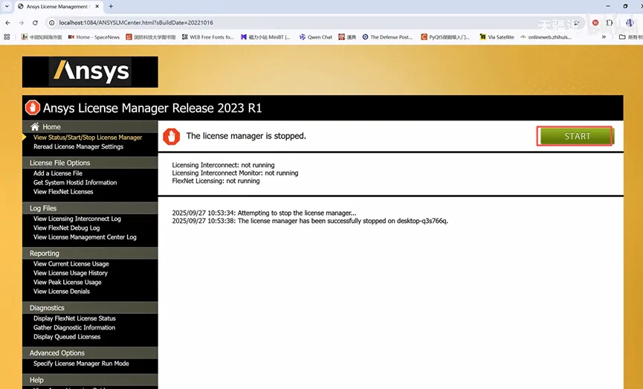643x389 pixels.
Task: Click the Diagnostics section header
Action: point(90,308)
